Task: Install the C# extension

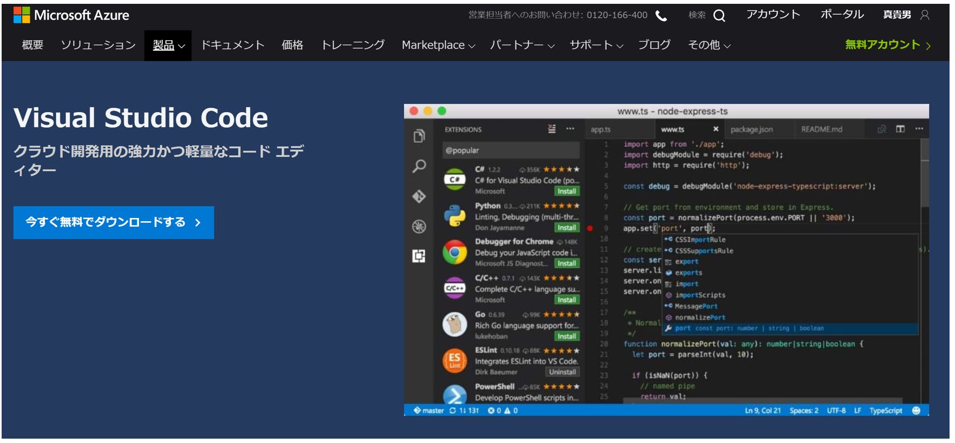Action: 567,191
